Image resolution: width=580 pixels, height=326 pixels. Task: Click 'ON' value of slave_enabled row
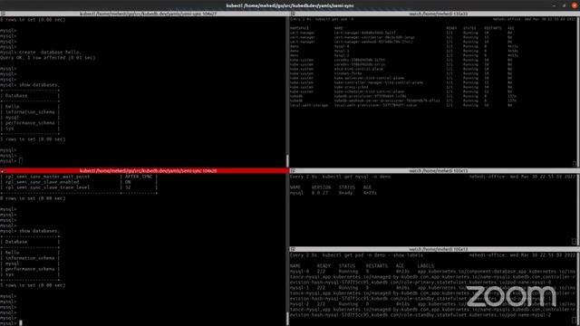(128, 182)
